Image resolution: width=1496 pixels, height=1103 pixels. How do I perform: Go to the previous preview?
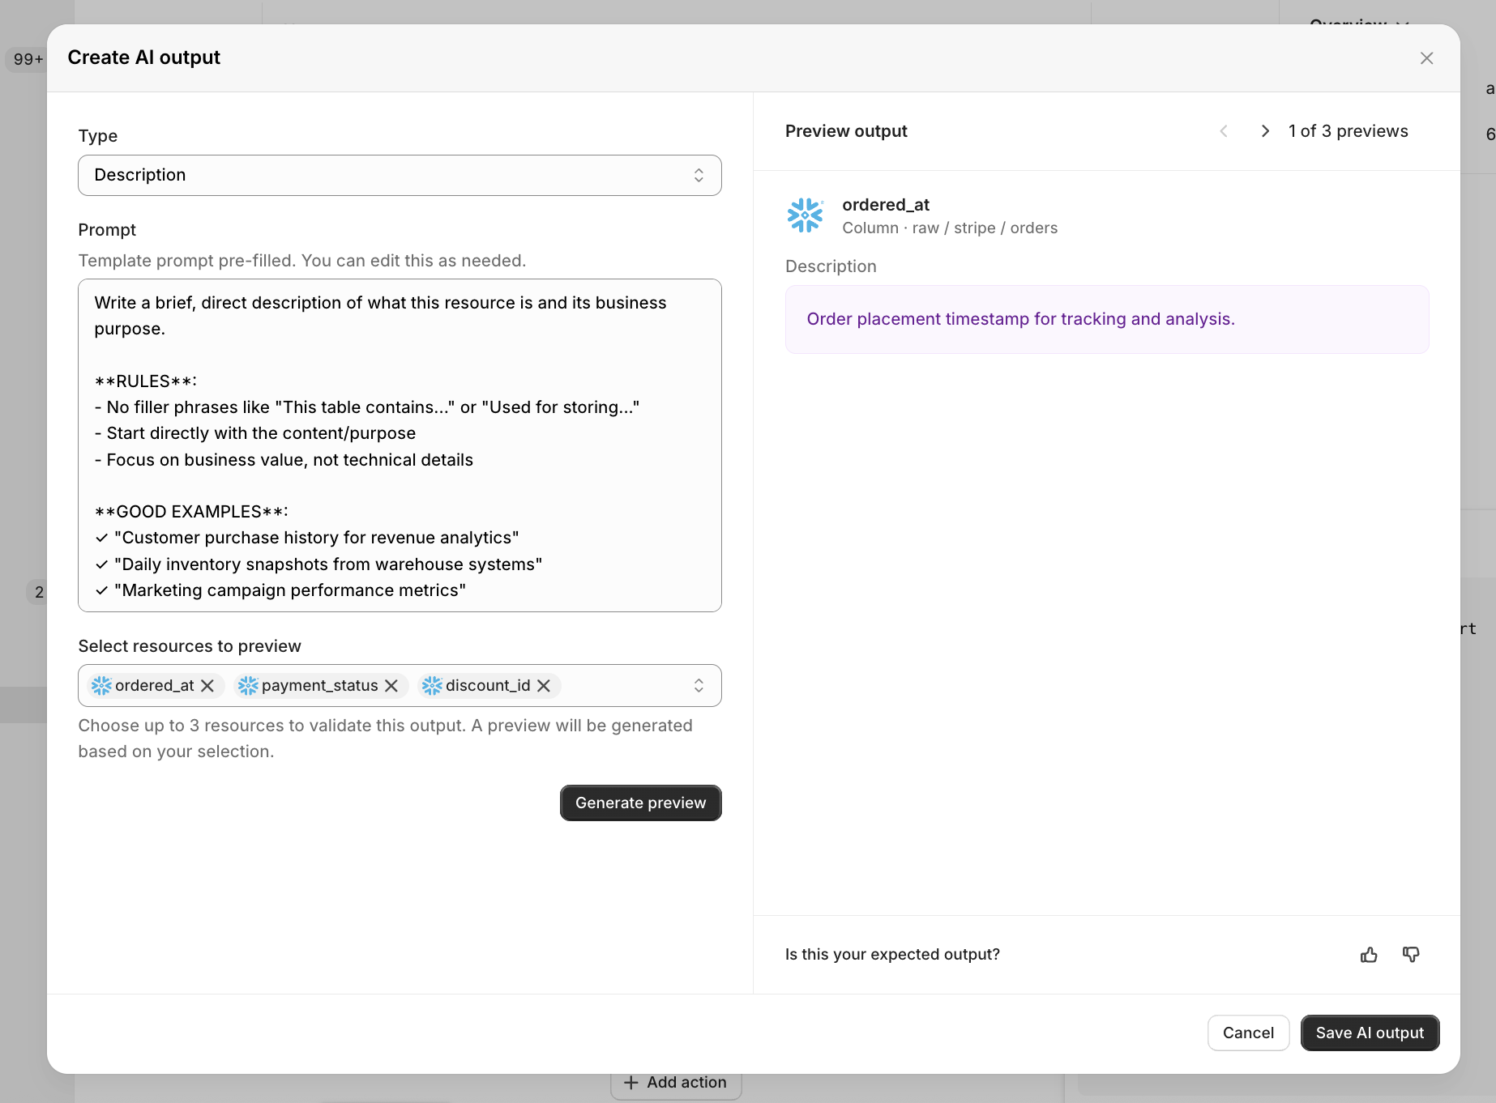pos(1224,131)
